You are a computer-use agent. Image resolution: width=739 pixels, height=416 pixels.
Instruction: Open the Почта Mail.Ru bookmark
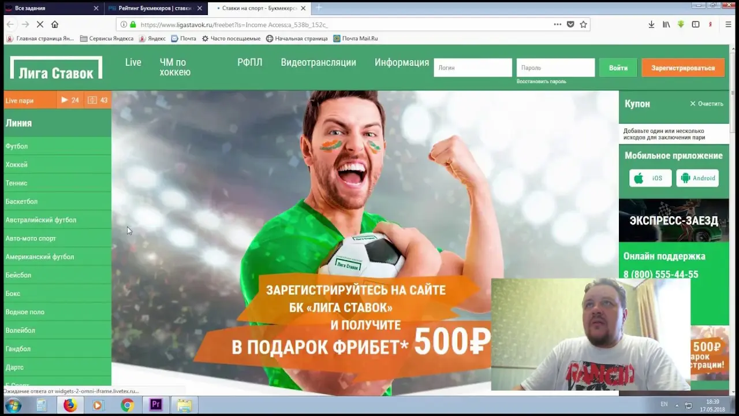(356, 39)
